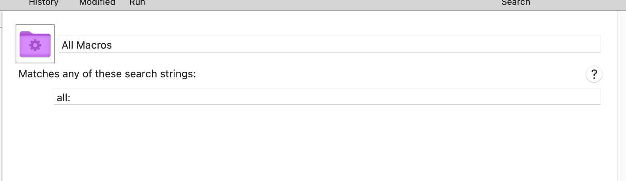Place cursor after the all: text
Viewport: 626px width, 181px height.
tap(71, 98)
